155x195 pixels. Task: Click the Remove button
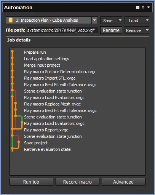(x=135, y=30)
